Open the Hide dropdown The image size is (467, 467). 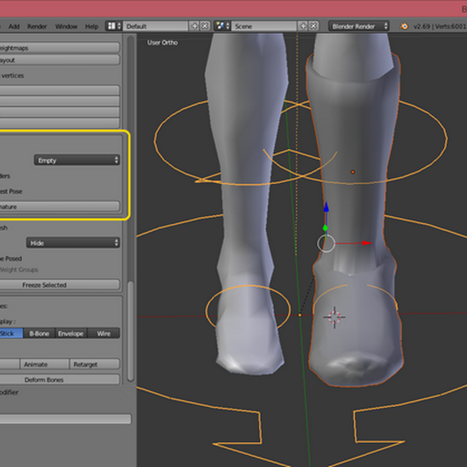pos(73,243)
